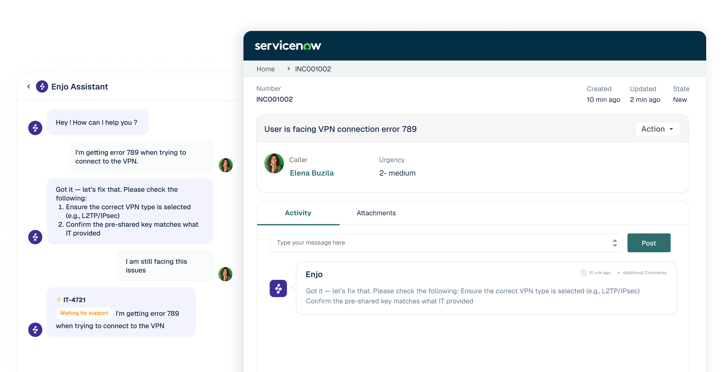Click the Enjo avatar beside the greeting message

35,128
